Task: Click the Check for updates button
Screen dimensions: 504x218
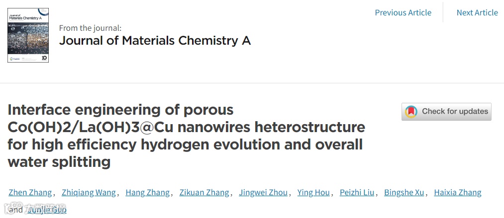Action: [446, 112]
